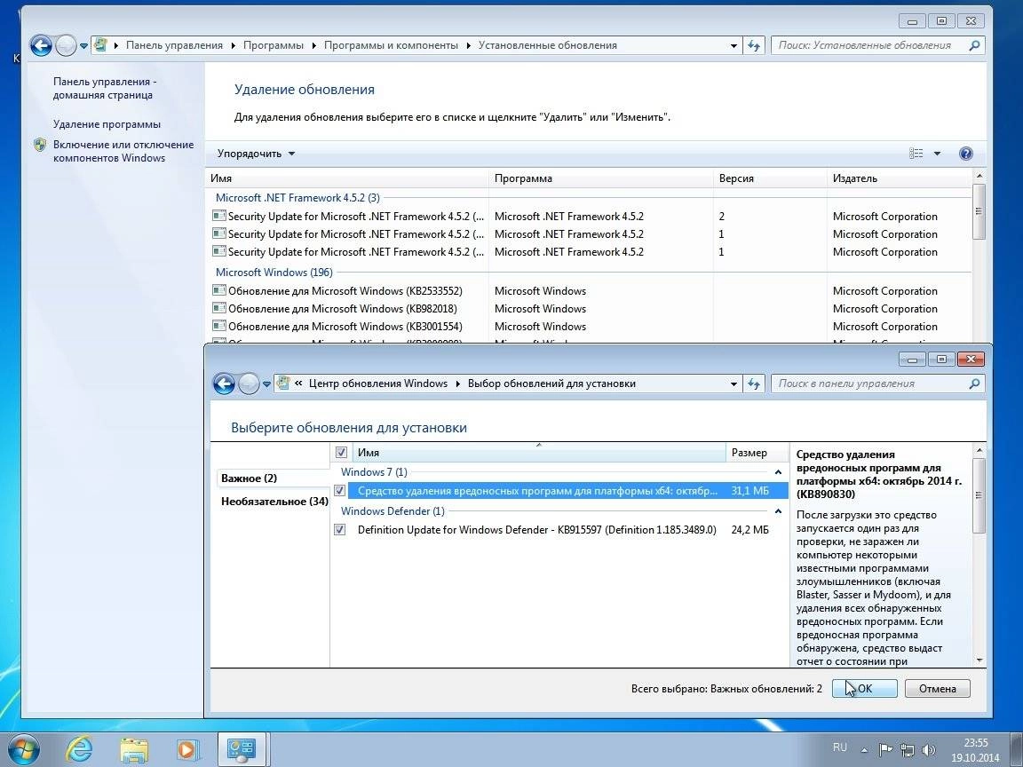Expand the double-chevron breadcrumb in lower address bar
The height and width of the screenshot is (767, 1023).
click(298, 383)
